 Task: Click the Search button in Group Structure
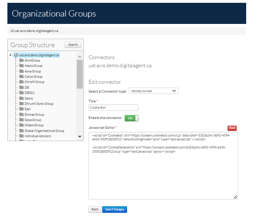73,45
